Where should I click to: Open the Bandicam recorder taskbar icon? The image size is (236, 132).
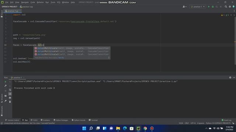152,128
